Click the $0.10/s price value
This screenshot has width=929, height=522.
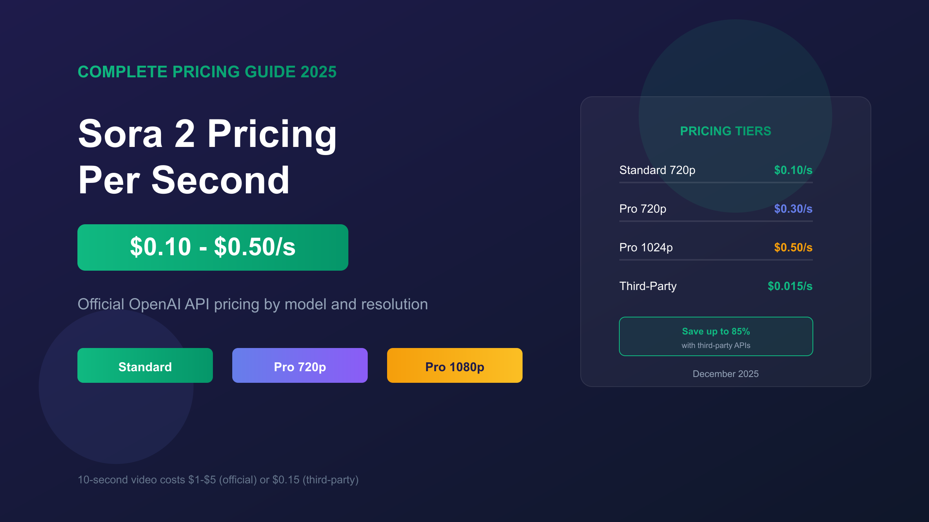click(x=793, y=170)
